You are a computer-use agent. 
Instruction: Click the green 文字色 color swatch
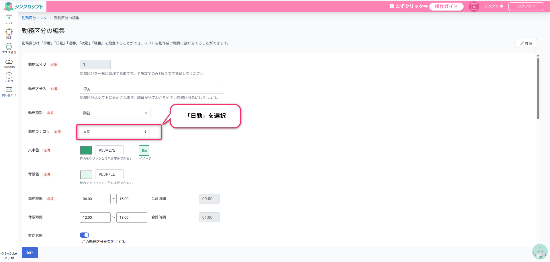[x=86, y=150]
